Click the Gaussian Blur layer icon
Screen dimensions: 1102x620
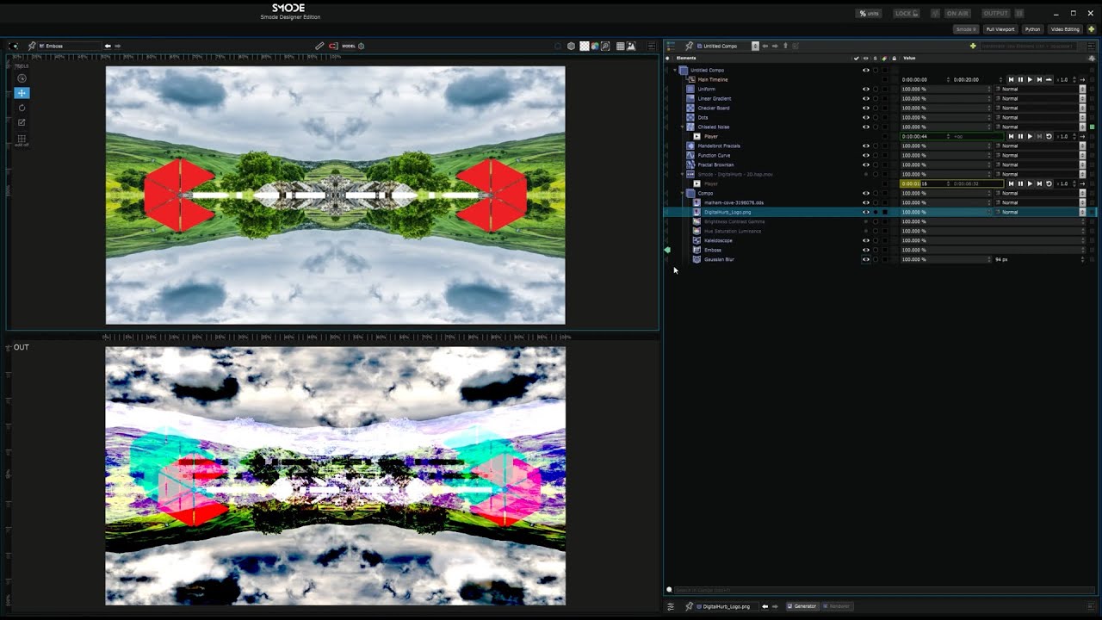click(x=697, y=259)
